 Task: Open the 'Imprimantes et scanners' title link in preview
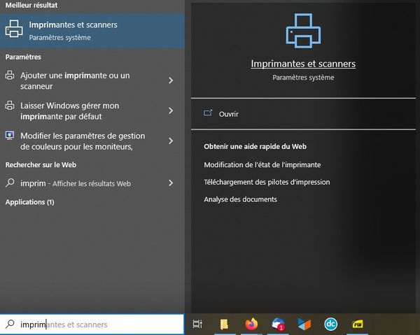tap(303, 64)
